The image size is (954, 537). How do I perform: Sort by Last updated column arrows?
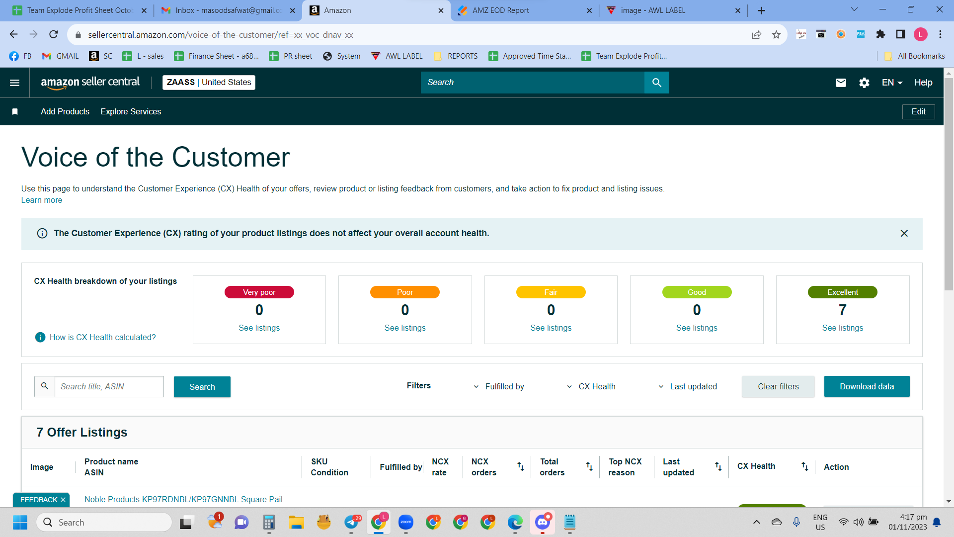(718, 466)
